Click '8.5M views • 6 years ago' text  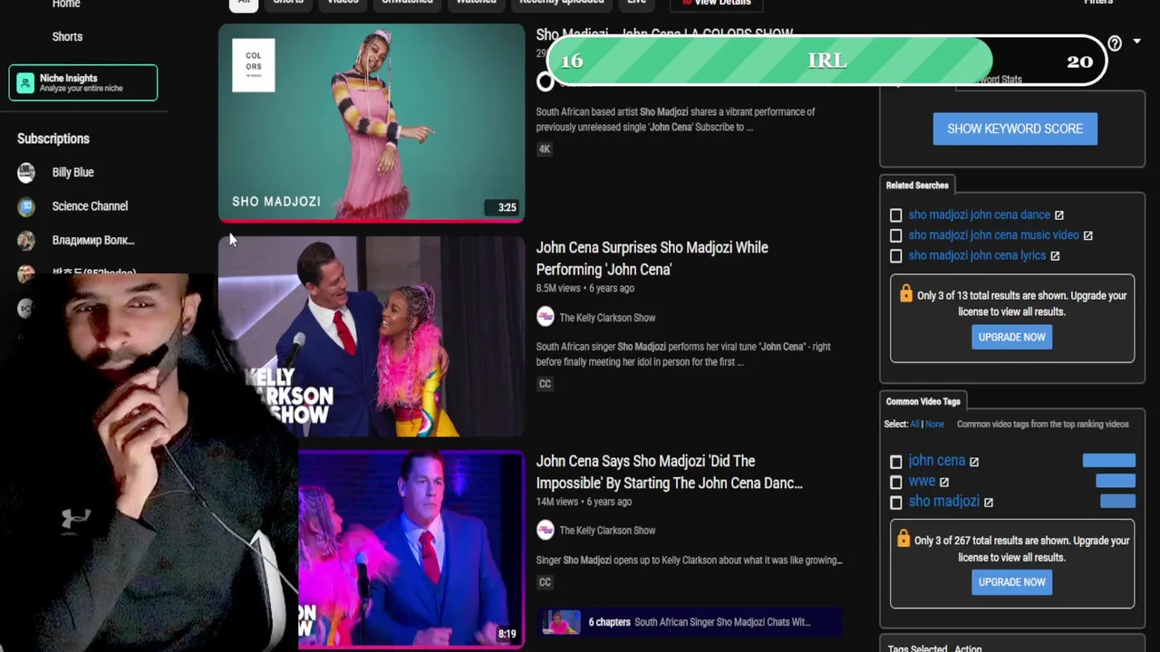(585, 288)
